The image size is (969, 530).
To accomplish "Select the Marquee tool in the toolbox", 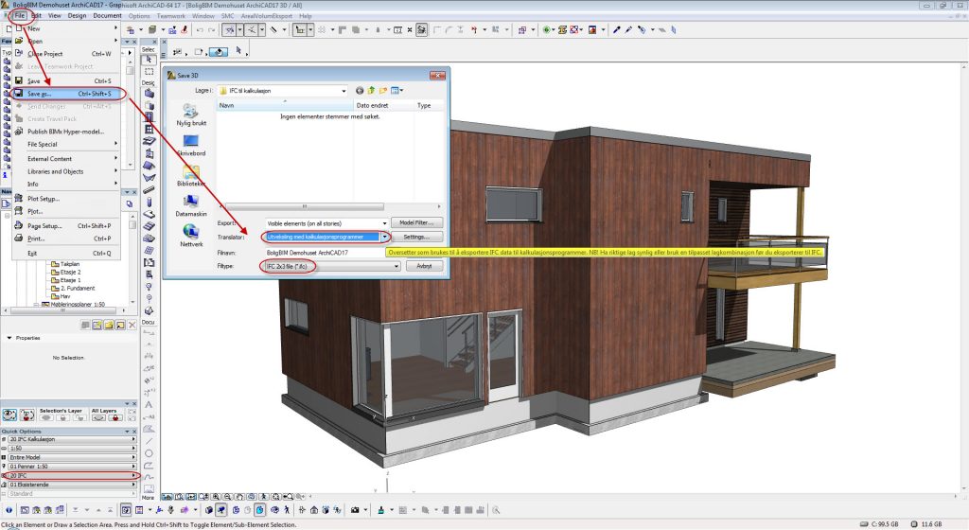I will [149, 72].
